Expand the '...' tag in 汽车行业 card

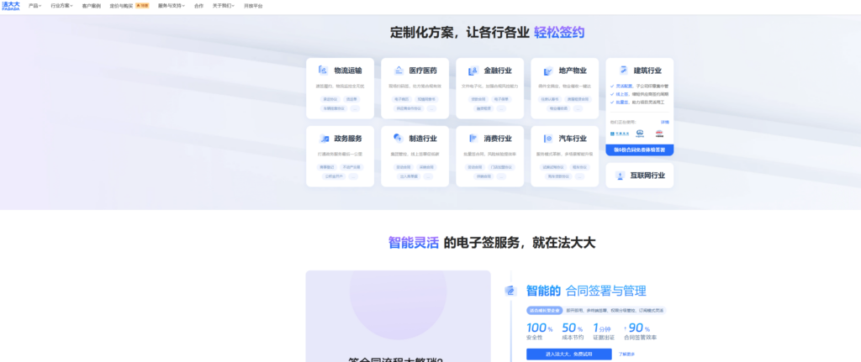(580, 176)
